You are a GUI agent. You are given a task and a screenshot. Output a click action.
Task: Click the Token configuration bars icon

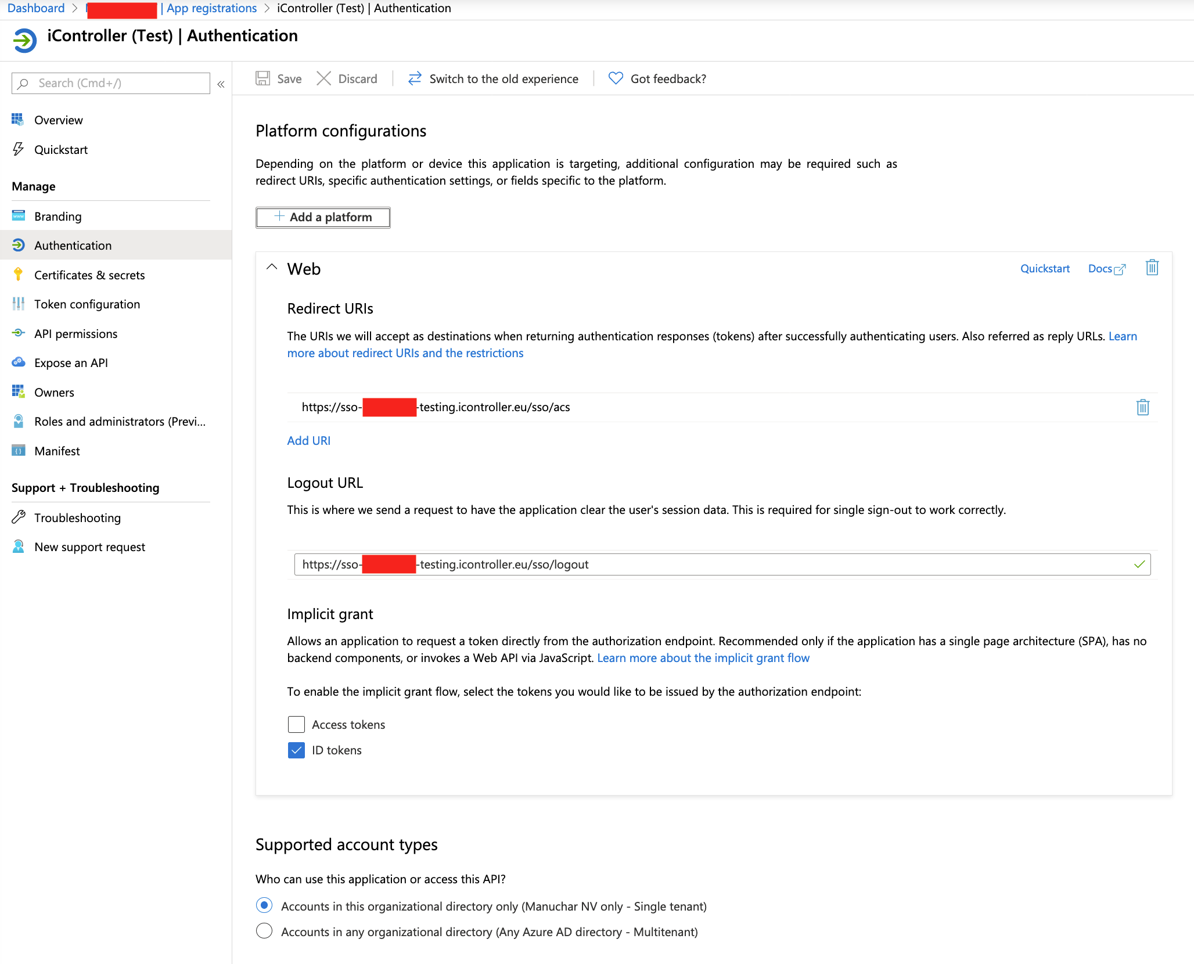point(18,304)
